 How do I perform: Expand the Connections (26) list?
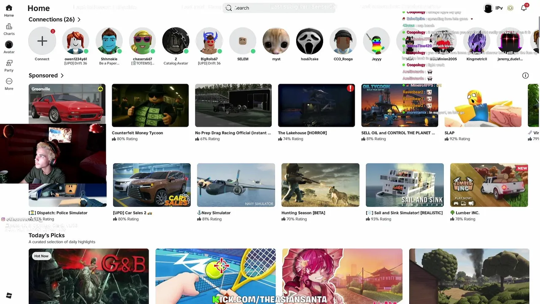pos(79,19)
